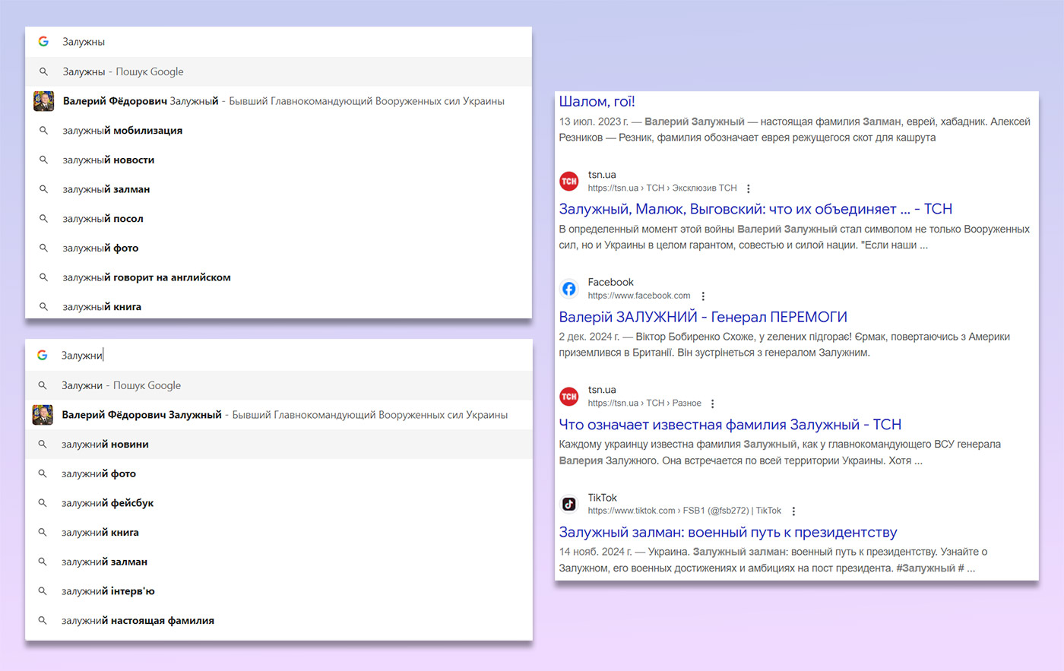Click the top search field containing 'Залужны'
This screenshot has height=671, width=1064.
(x=278, y=42)
